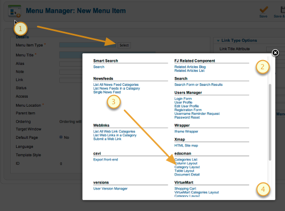The image size is (285, 211).
Task: Choose Username Reminder Request
Action: (x=197, y=114)
